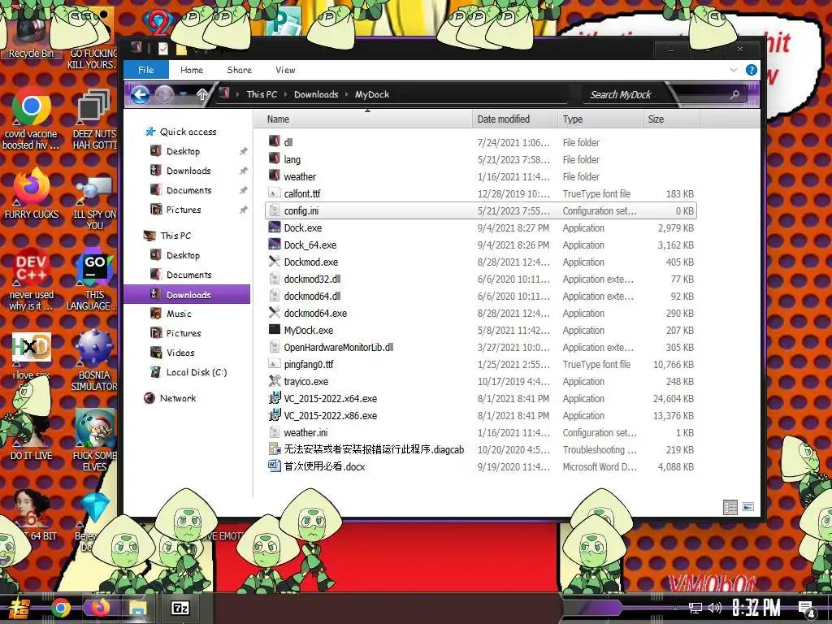Select the VC_2015-2022.x64.exe installer icon
Image resolution: width=832 pixels, height=624 pixels.
[275, 398]
